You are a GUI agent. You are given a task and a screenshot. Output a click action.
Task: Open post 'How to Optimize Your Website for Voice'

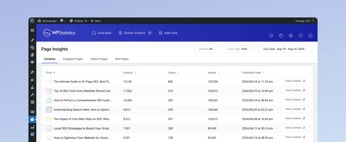click(x=82, y=138)
